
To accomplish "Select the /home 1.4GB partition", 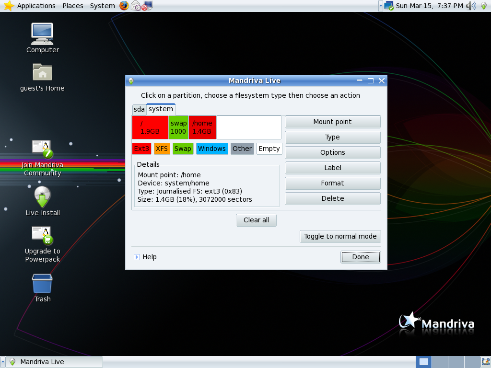I will 202,127.
